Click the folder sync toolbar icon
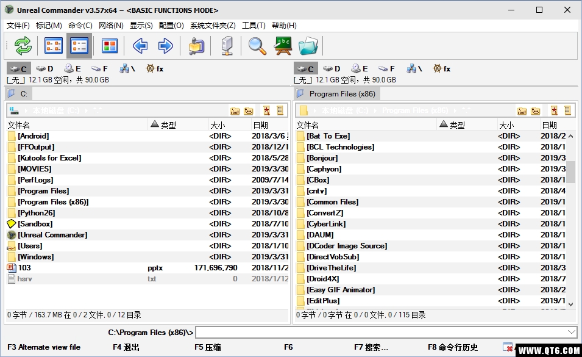The width and height of the screenshot is (582, 357). point(196,46)
